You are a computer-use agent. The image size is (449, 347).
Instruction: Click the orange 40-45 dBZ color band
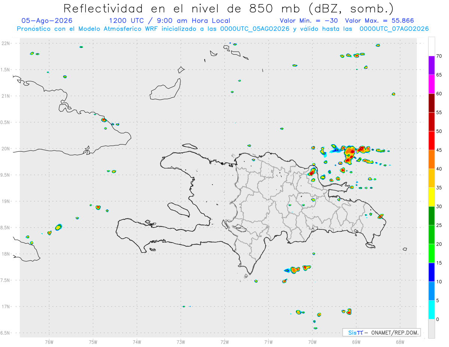coord(431,159)
